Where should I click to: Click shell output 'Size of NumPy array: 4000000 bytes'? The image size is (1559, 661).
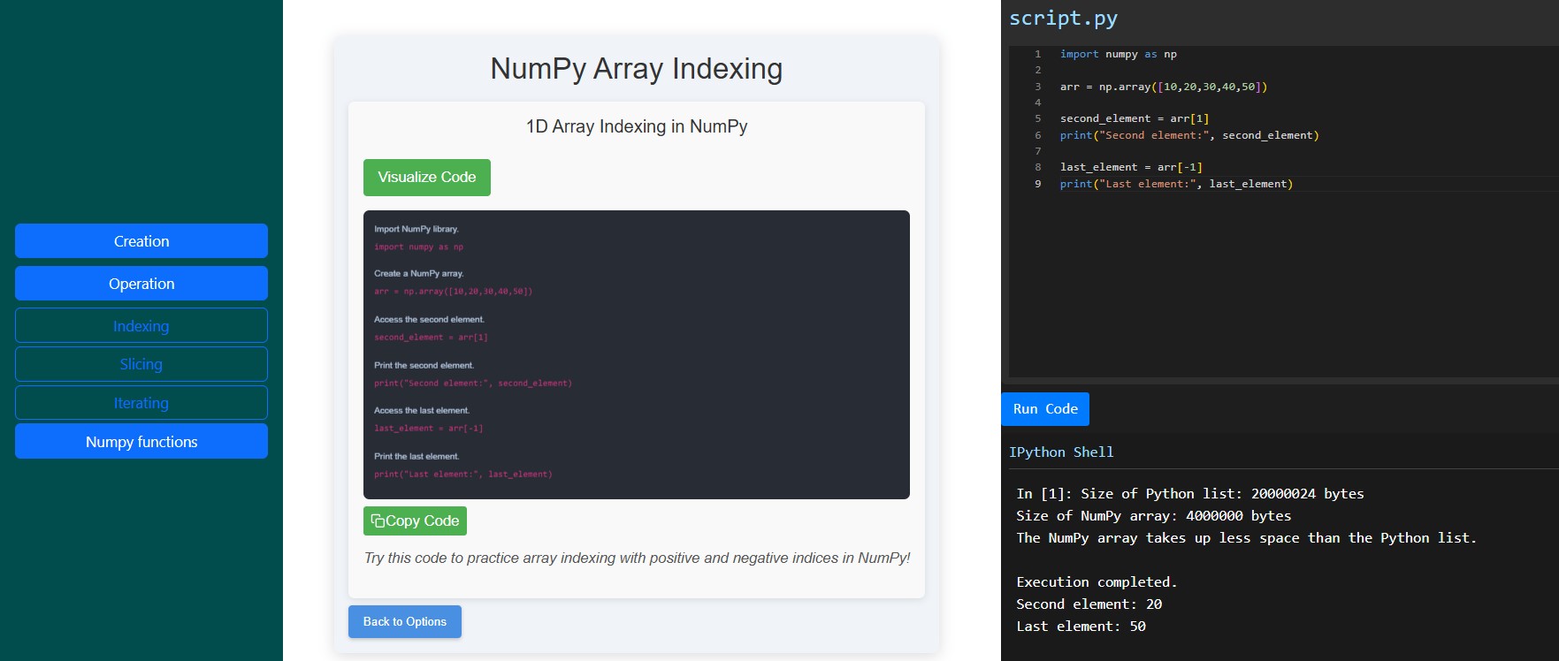[1153, 516]
